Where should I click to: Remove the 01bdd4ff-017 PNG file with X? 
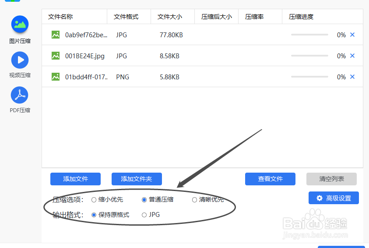(x=352, y=77)
